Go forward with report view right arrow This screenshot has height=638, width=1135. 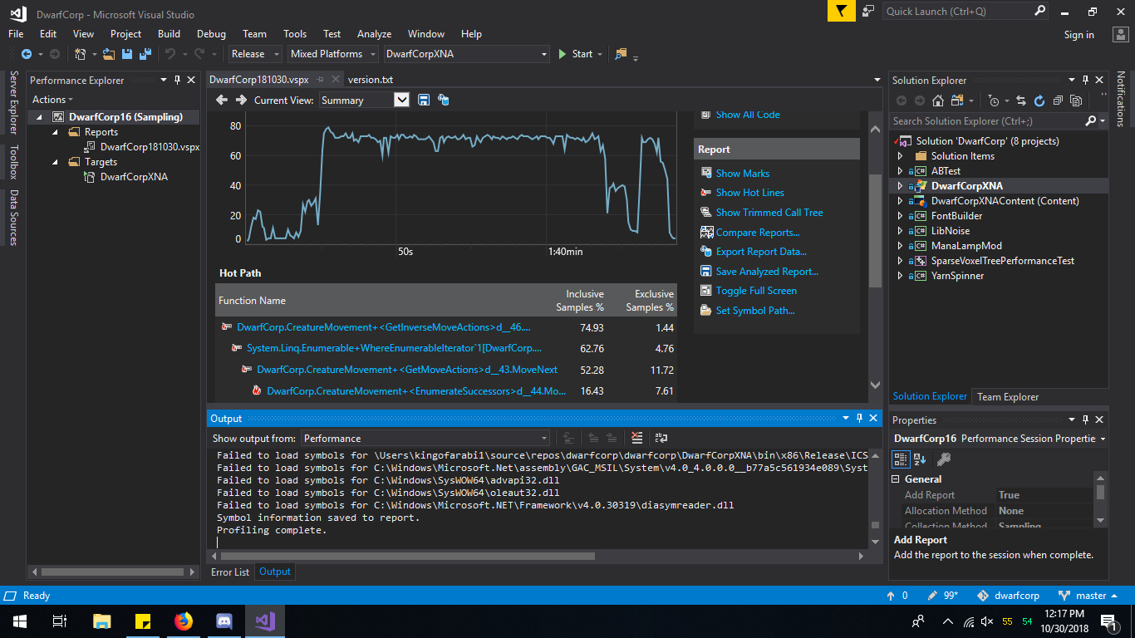[241, 100]
